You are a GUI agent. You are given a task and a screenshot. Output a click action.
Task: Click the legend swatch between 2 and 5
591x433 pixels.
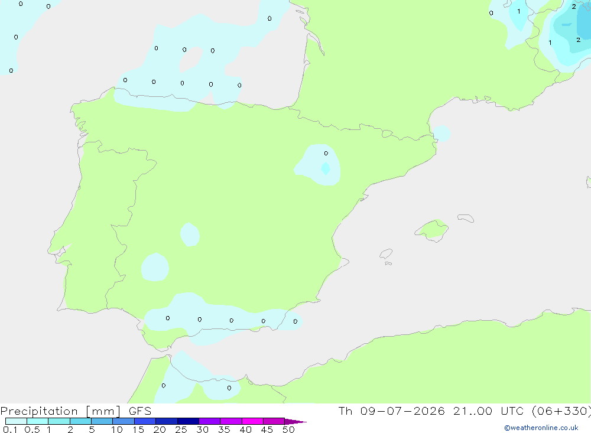(x=80, y=421)
